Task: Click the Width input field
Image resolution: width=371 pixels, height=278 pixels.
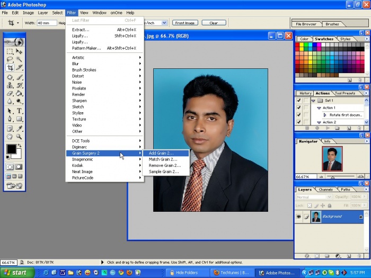Action: pos(47,23)
